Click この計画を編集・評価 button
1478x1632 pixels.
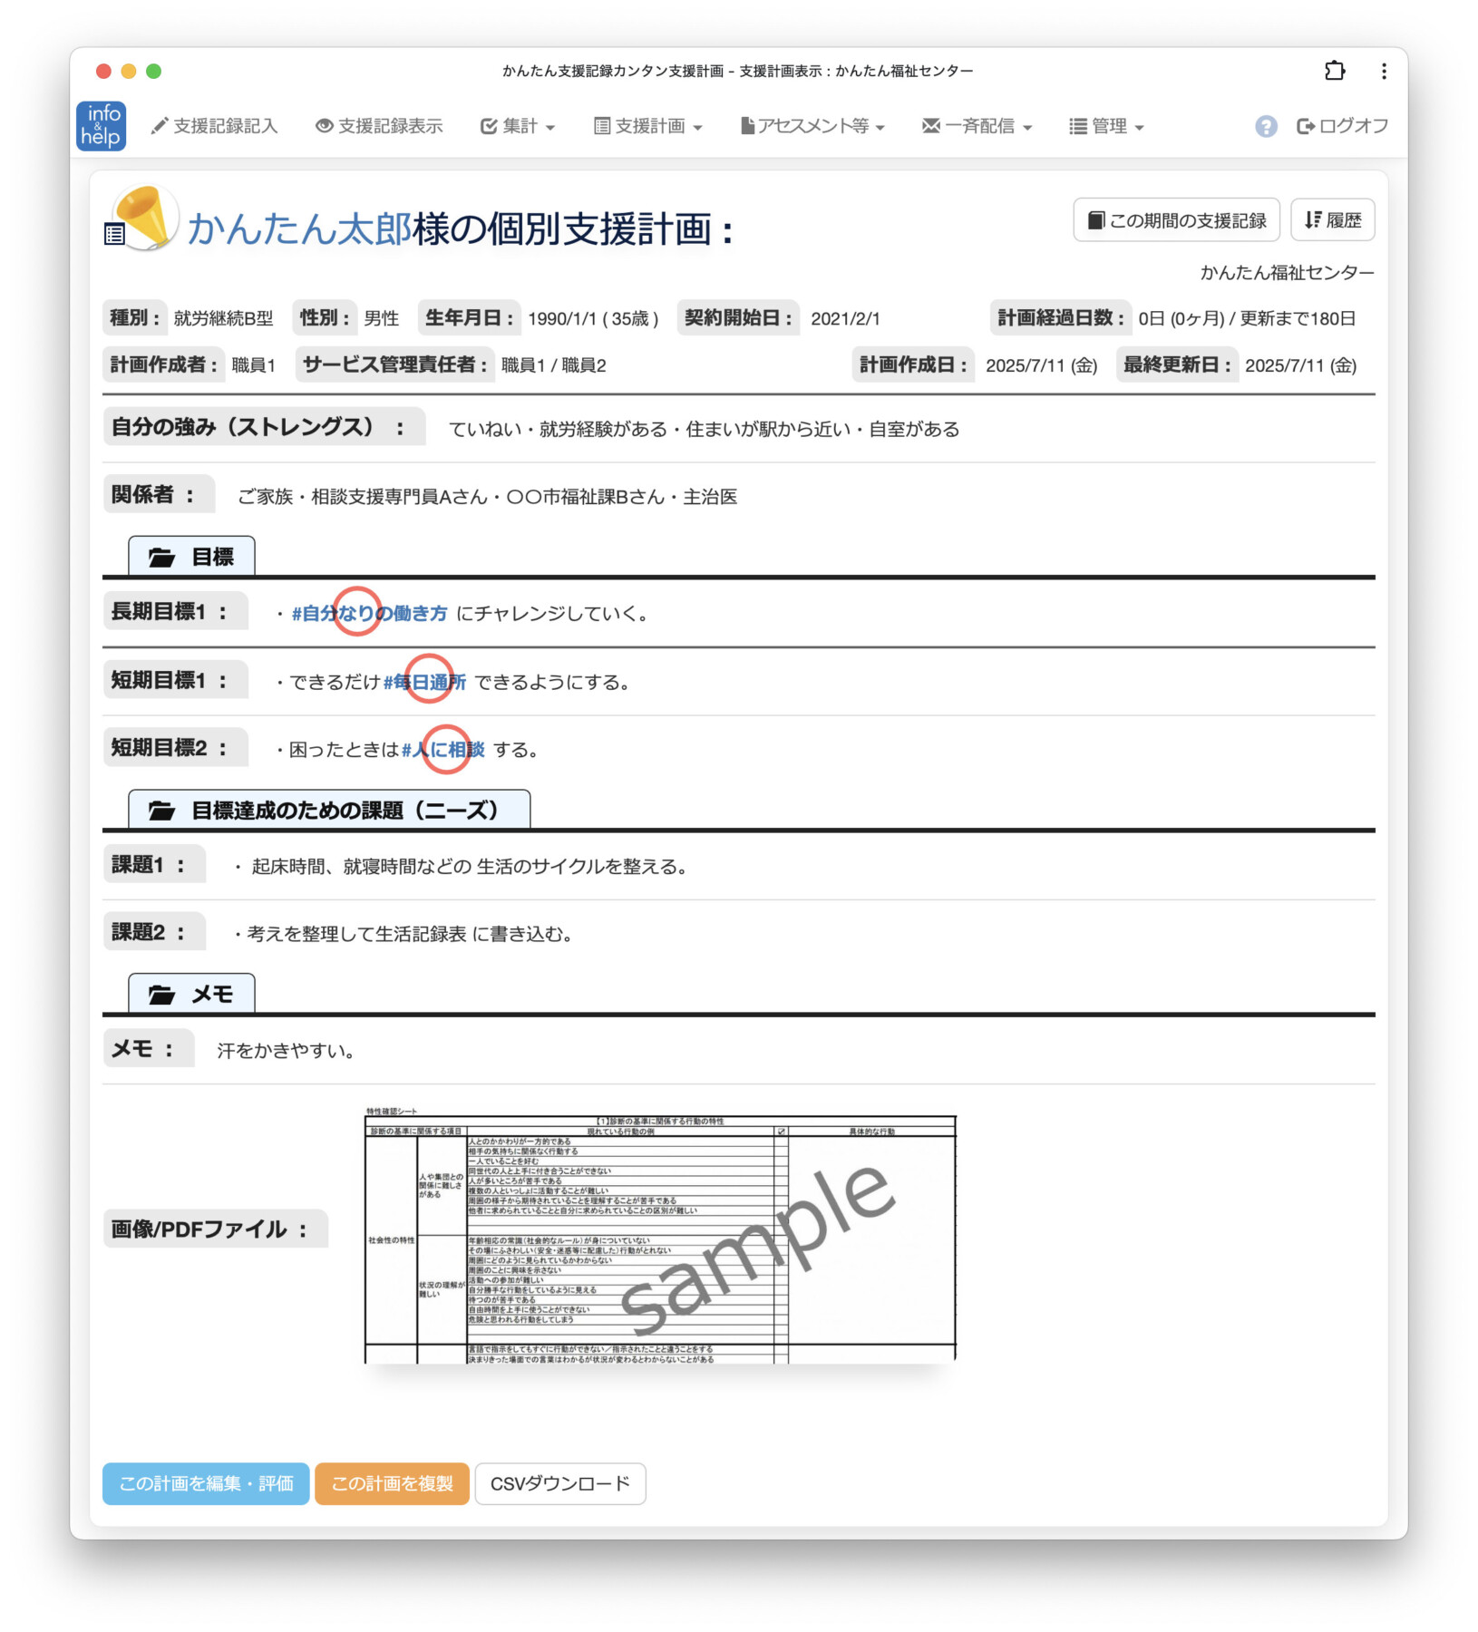pyautogui.click(x=206, y=1483)
